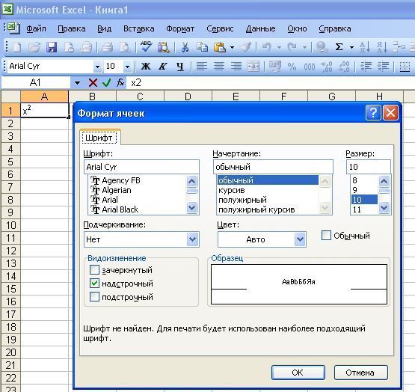Toggle bold Ж formatting
This screenshot has width=415, height=392.
click(146, 67)
